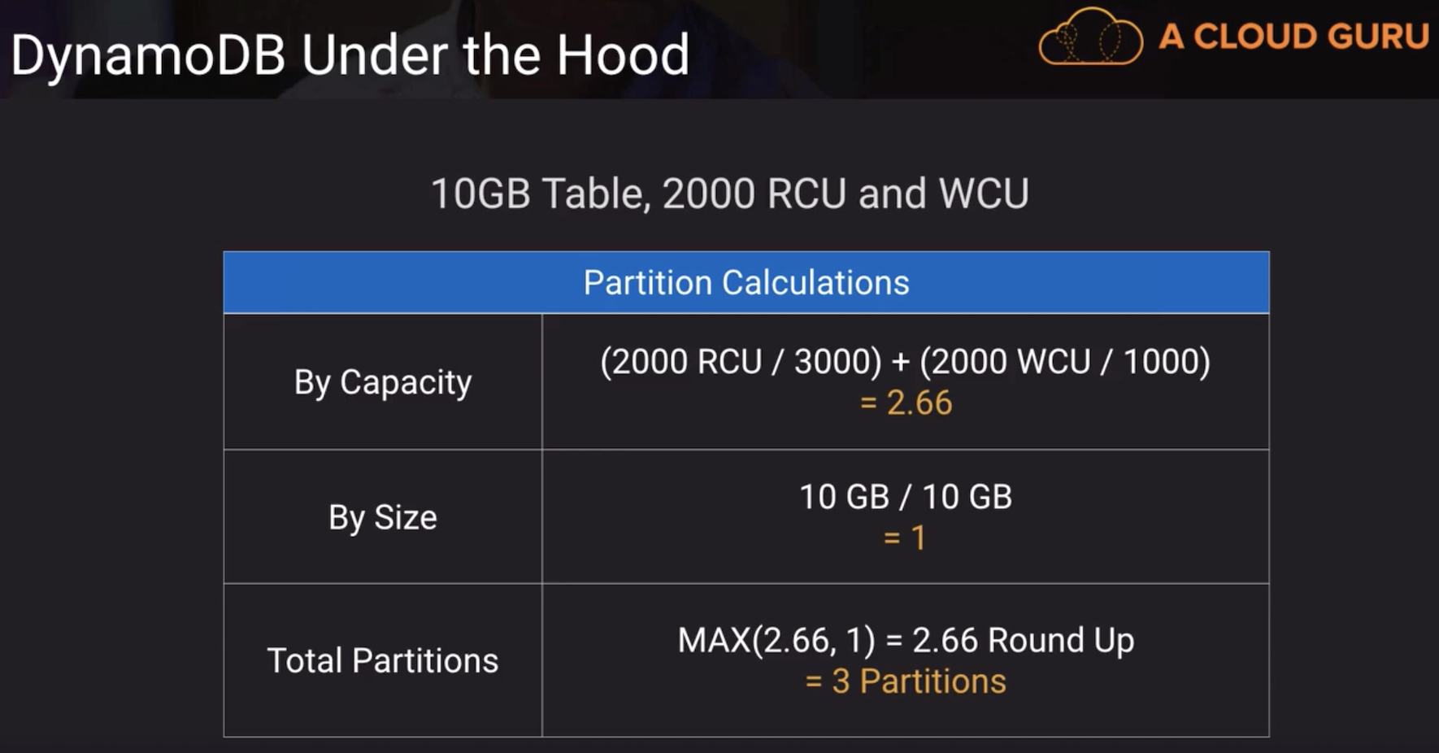Click the orange "= 3 Partitions" result

(905, 682)
